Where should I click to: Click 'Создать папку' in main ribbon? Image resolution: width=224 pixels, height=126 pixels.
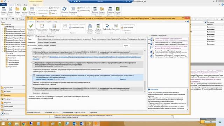(x=17, y=11)
